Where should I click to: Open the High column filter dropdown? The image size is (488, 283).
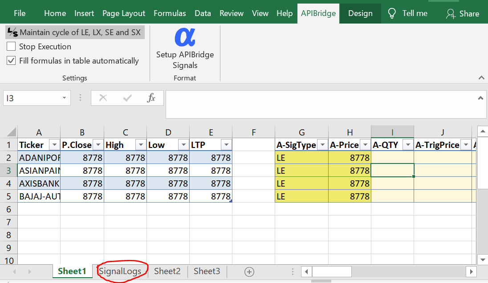tap(141, 145)
